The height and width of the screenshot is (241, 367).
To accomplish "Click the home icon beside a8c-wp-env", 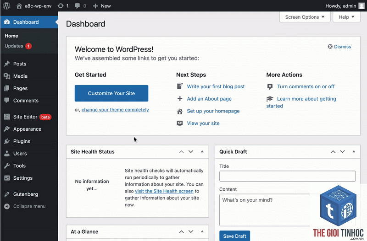I will (19, 6).
